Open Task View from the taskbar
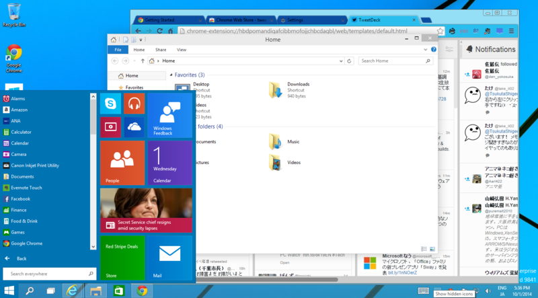 click(51, 291)
